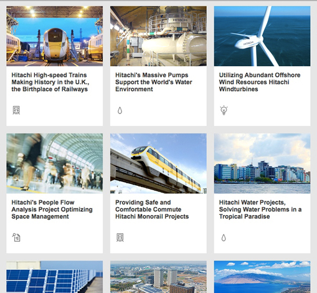Open the massive pumps facility photo

tap(158, 36)
